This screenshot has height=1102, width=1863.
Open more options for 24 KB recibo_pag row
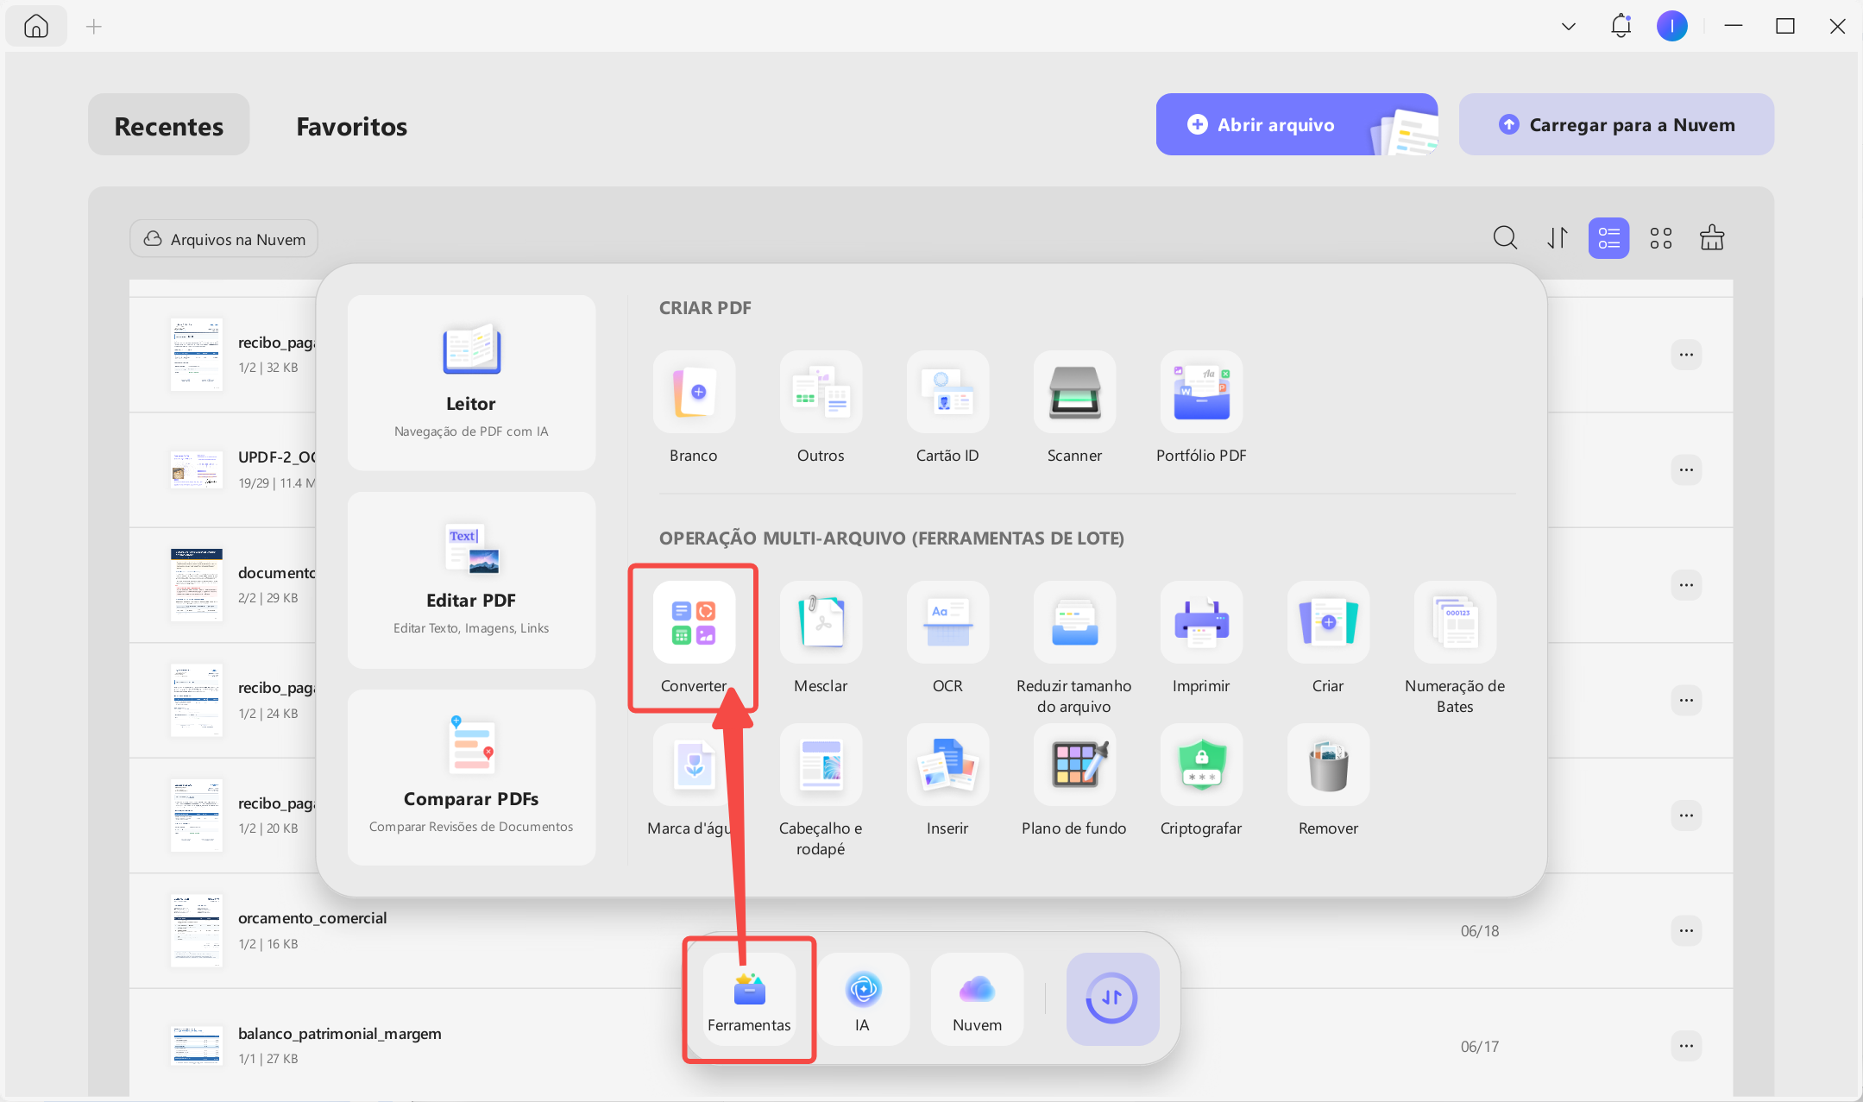(x=1686, y=700)
